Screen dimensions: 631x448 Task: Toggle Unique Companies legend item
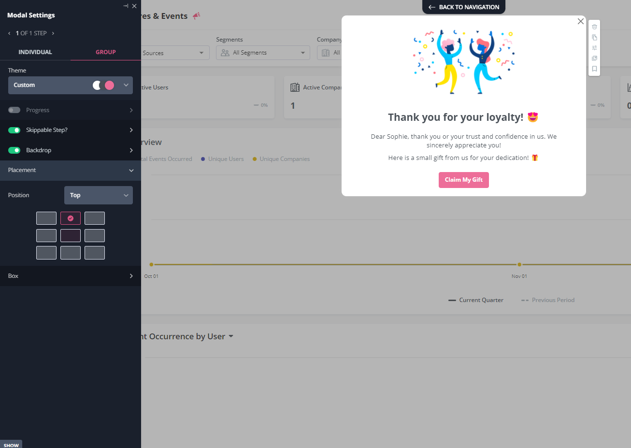(x=281, y=159)
